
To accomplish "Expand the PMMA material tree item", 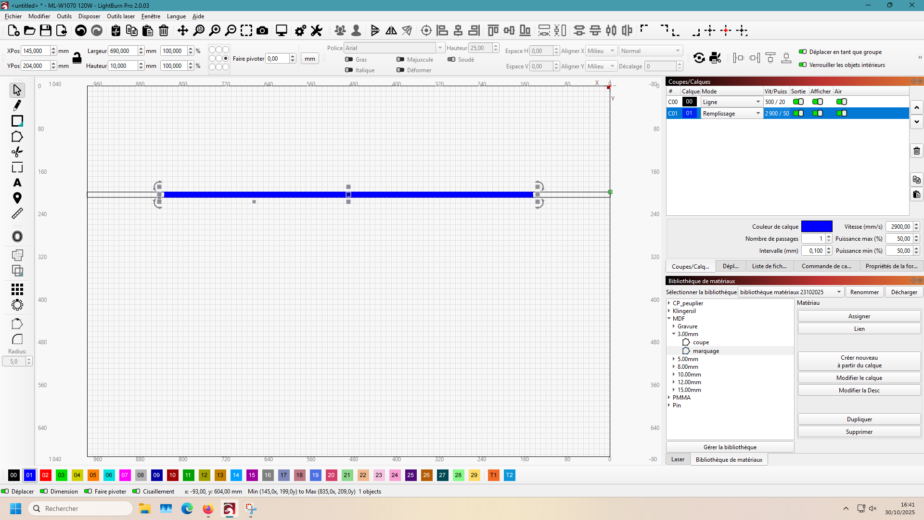I will (669, 397).
